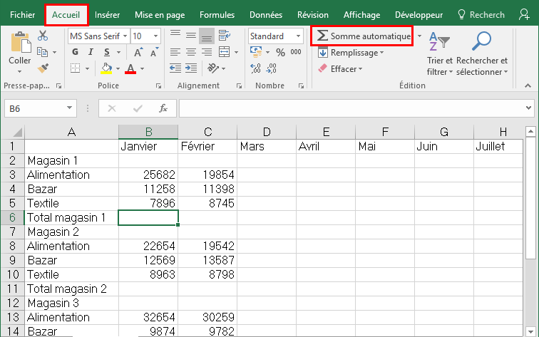
Task: Click the insert function fx icon
Action: (x=163, y=108)
